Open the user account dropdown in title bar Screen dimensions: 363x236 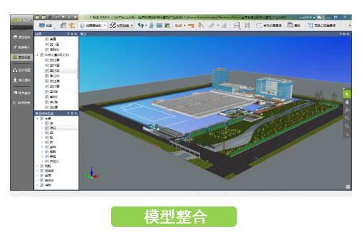click(314, 18)
